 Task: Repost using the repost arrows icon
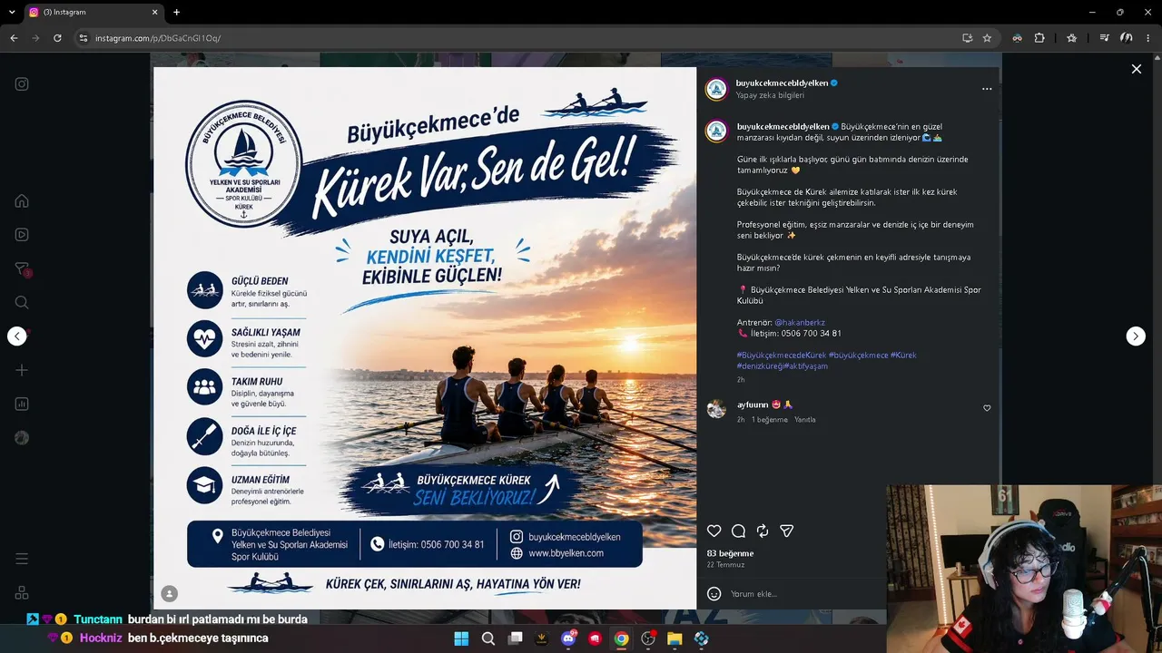[763, 531]
